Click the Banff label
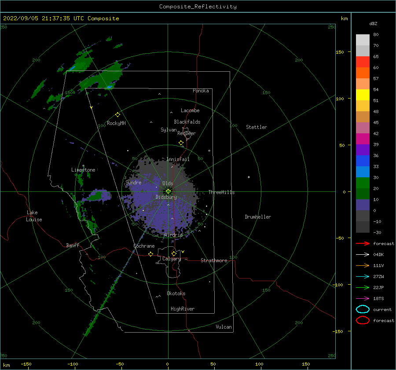396x370 pixels. 73,245
